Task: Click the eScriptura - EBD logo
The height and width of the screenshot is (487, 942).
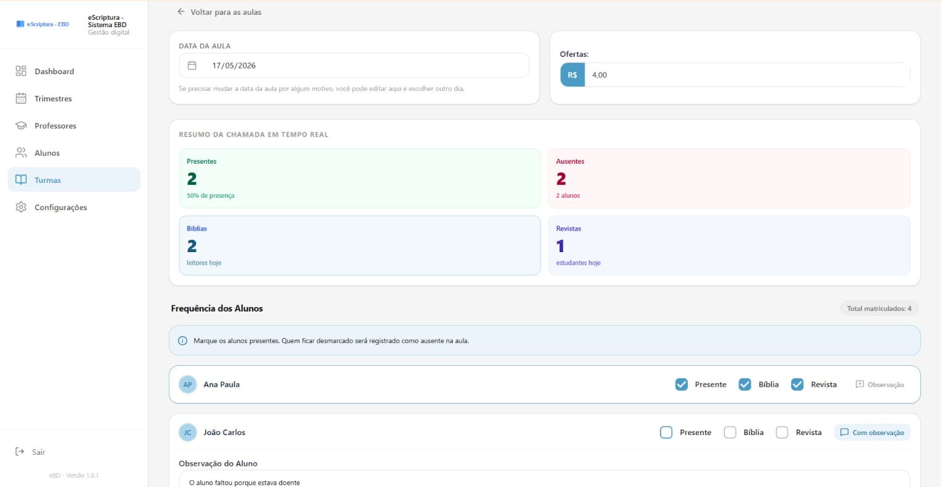Action: tap(43, 24)
